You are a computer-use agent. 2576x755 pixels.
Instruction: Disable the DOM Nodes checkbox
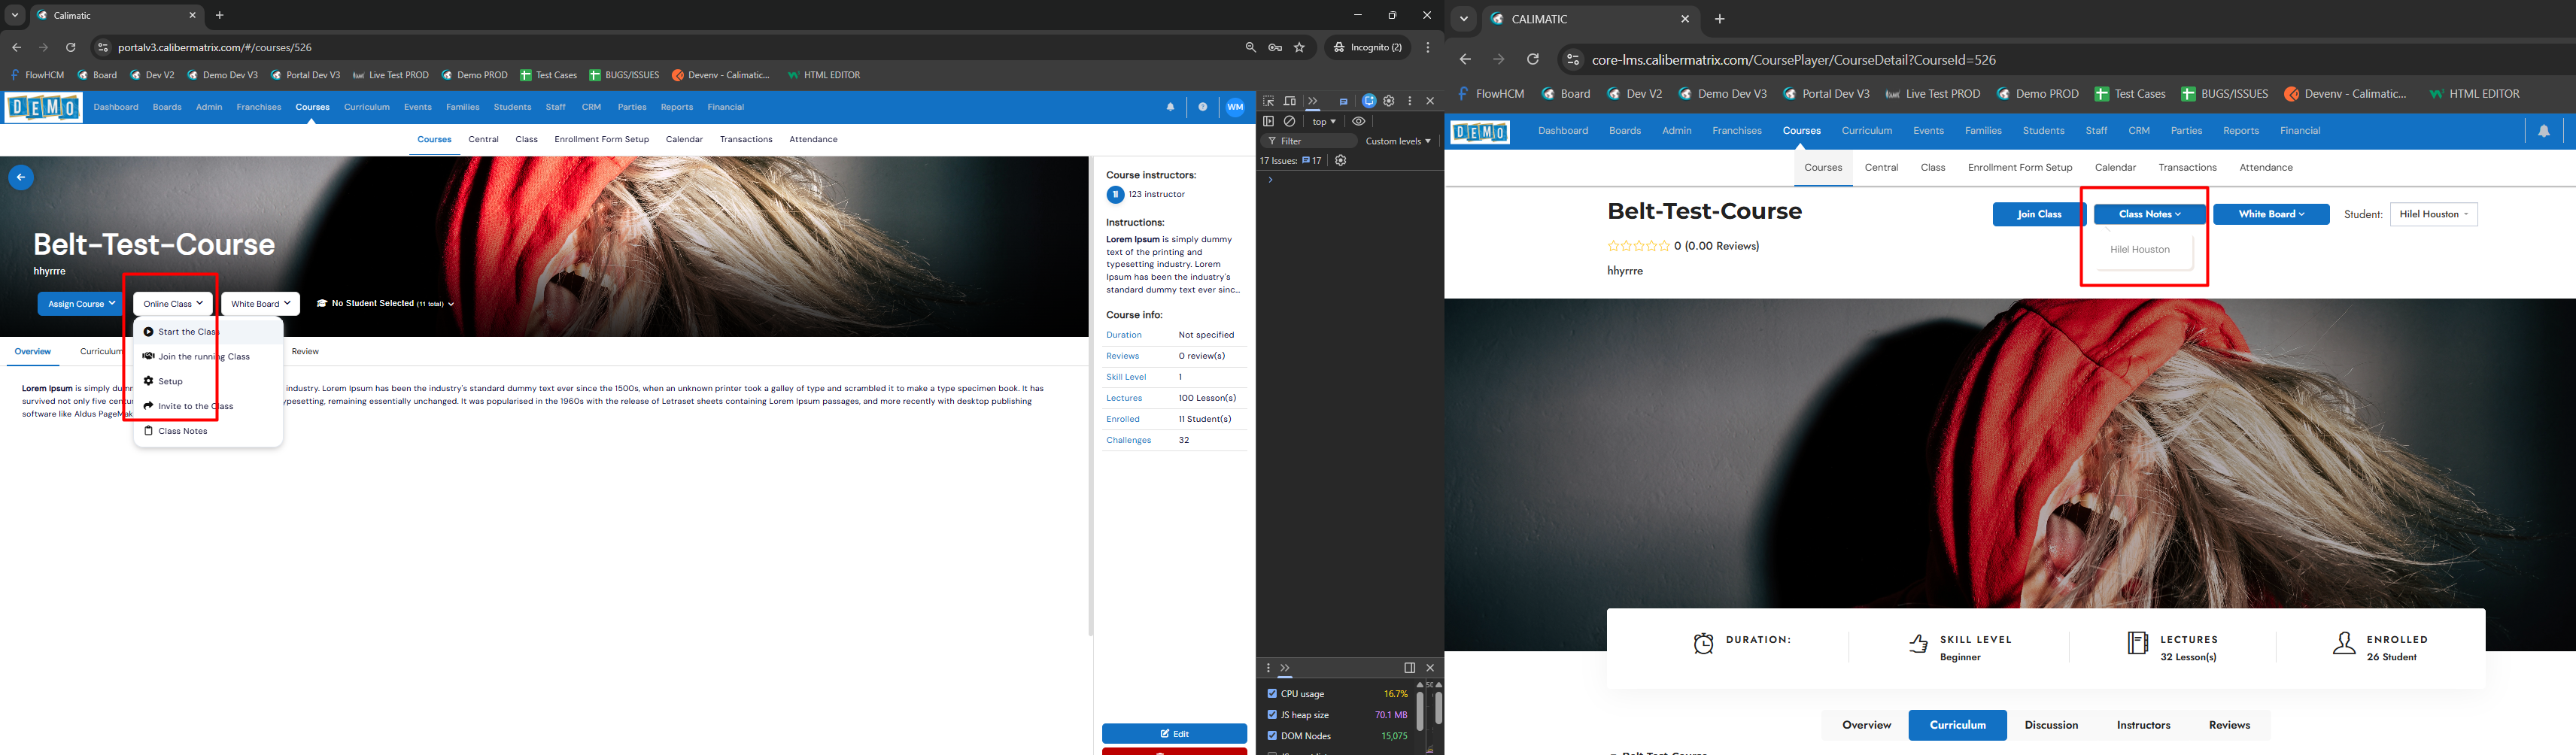pos(1272,735)
